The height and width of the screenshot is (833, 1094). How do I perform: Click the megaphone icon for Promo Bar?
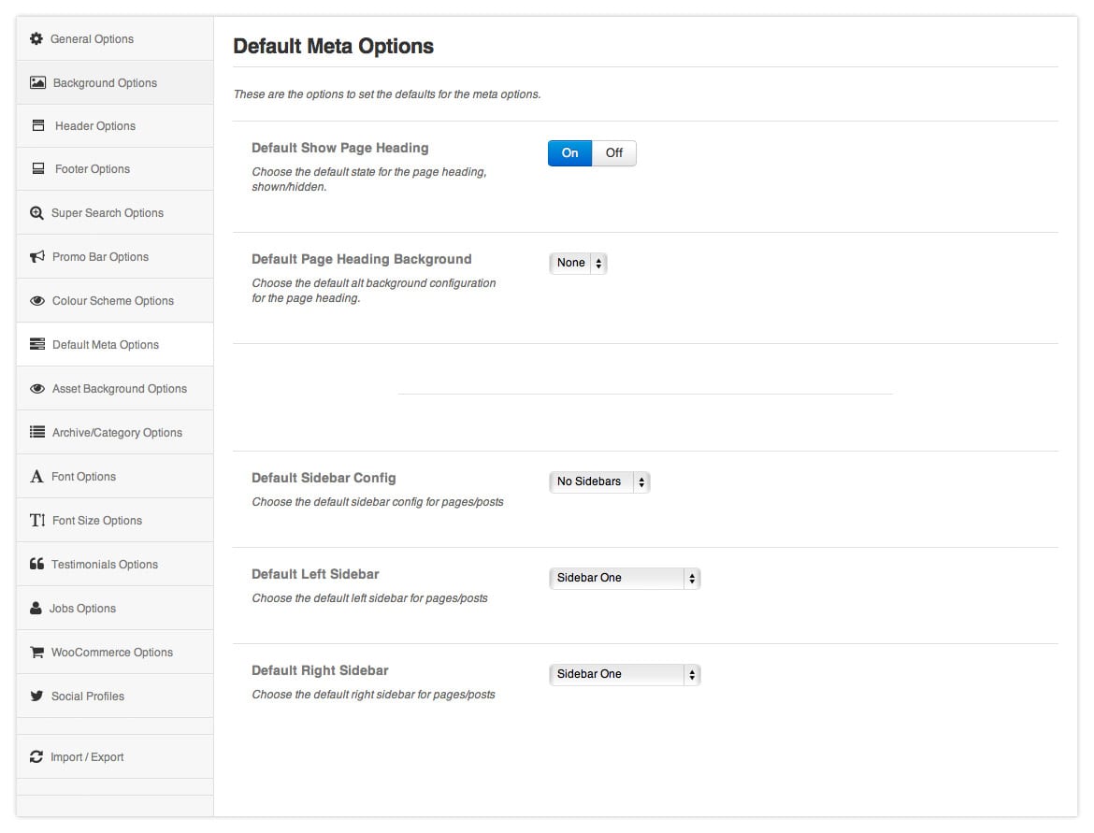pos(37,257)
